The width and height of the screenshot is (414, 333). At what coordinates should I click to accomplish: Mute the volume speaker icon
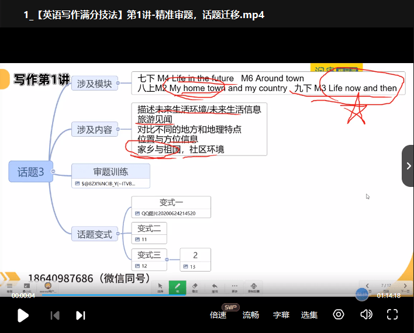click(x=366, y=314)
